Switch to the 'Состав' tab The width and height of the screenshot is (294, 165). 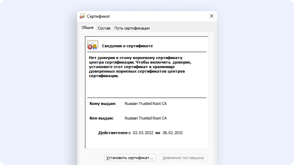point(104,28)
